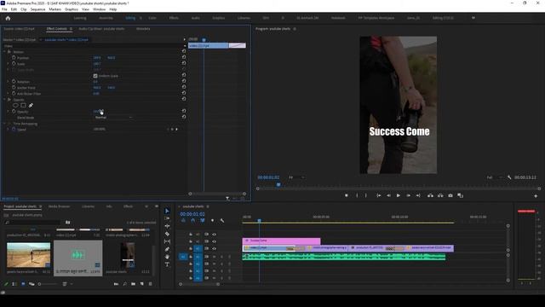Select the Pen tool in the tools panel
Image resolution: width=545 pixels, height=307 pixels.
click(167, 249)
